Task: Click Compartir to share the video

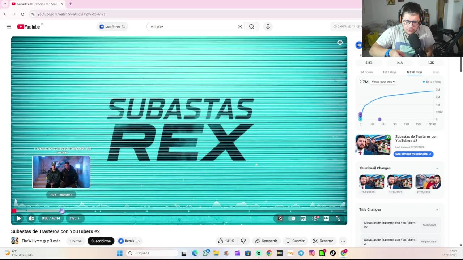Action: (x=266, y=241)
